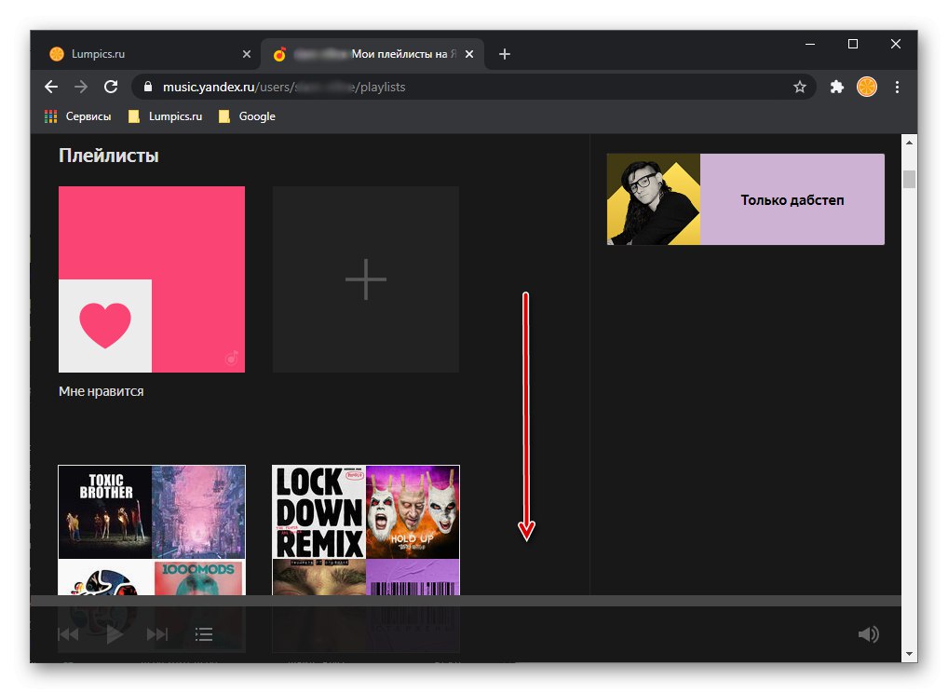
Task: Expand the Lumpics.ru bookmarks folder
Action: click(165, 115)
